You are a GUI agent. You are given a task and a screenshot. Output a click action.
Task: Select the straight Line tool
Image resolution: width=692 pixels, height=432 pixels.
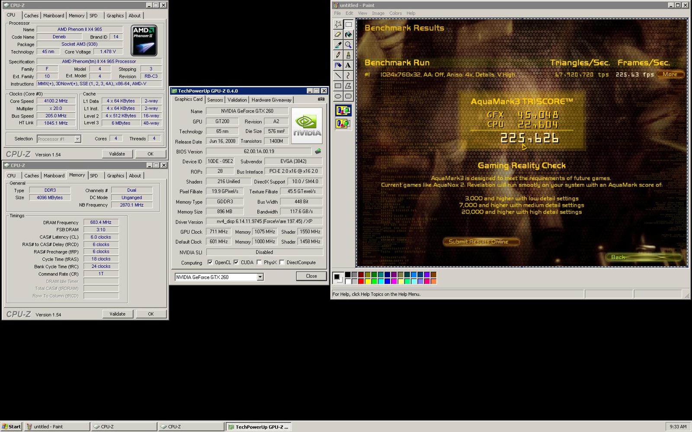[338, 76]
